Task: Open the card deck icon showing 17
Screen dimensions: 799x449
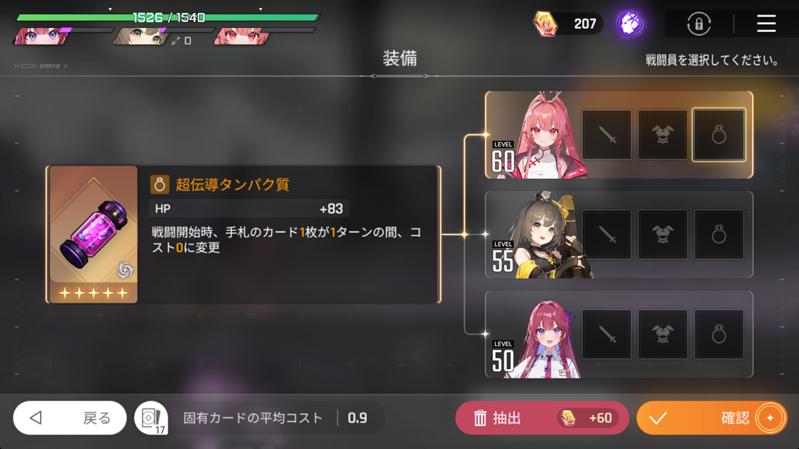Action: point(150,418)
